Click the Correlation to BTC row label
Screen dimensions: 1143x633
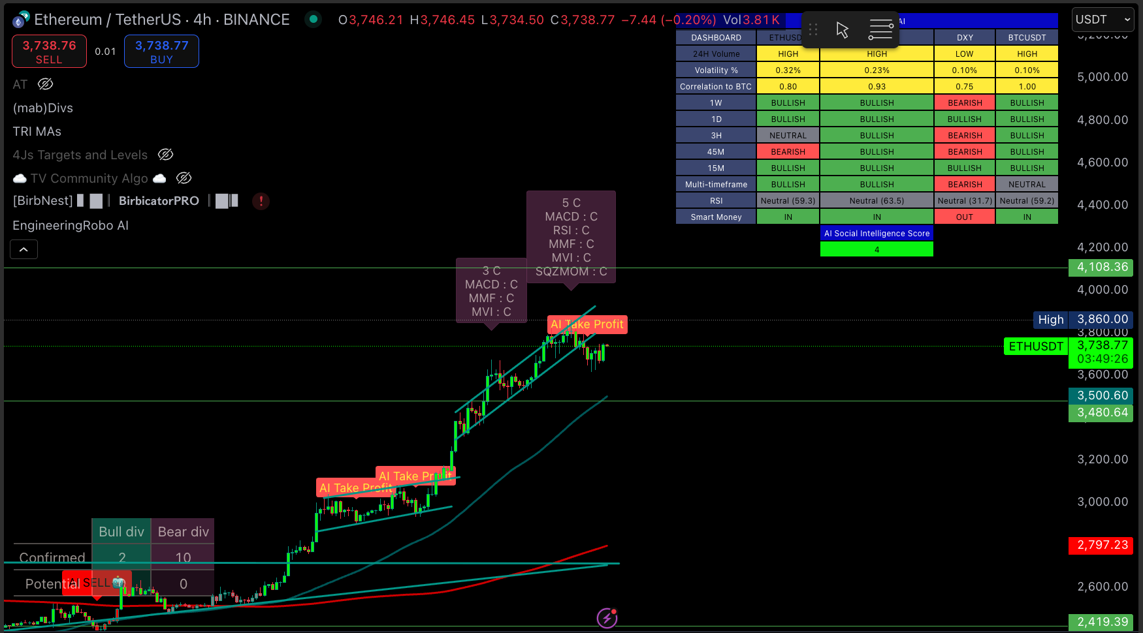[716, 87]
